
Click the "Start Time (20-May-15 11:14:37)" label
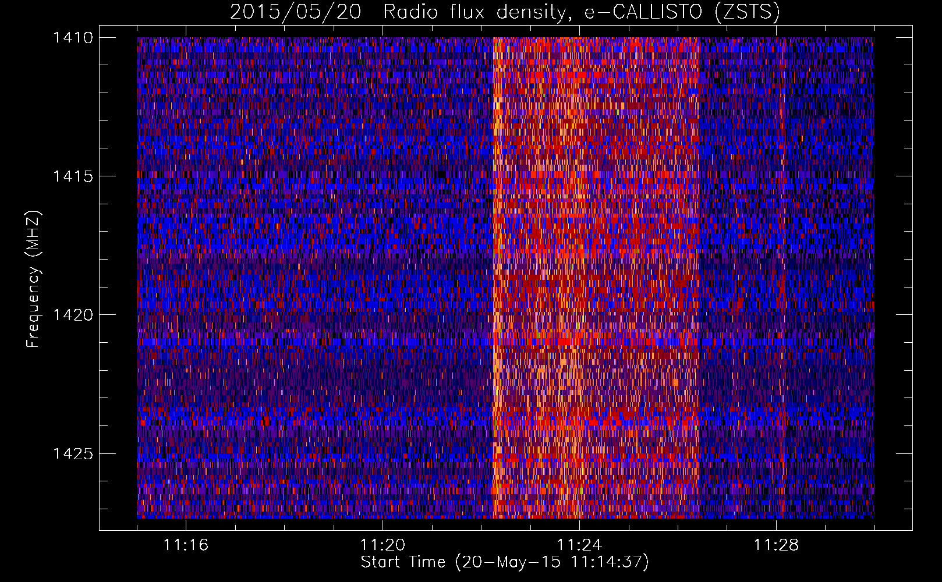pyautogui.click(x=504, y=562)
